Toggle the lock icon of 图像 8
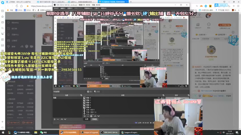Image resolution: width=241 pixels, height=135 pixels. (x=161, y=98)
